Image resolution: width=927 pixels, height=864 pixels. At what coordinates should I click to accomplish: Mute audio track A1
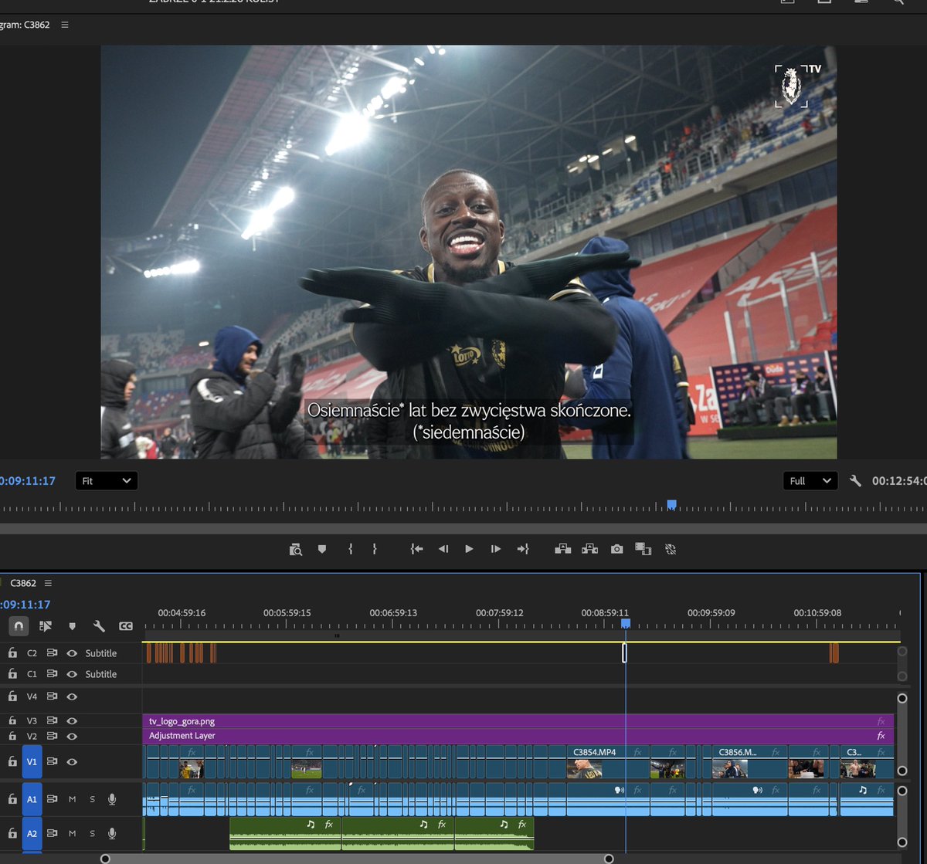point(73,799)
